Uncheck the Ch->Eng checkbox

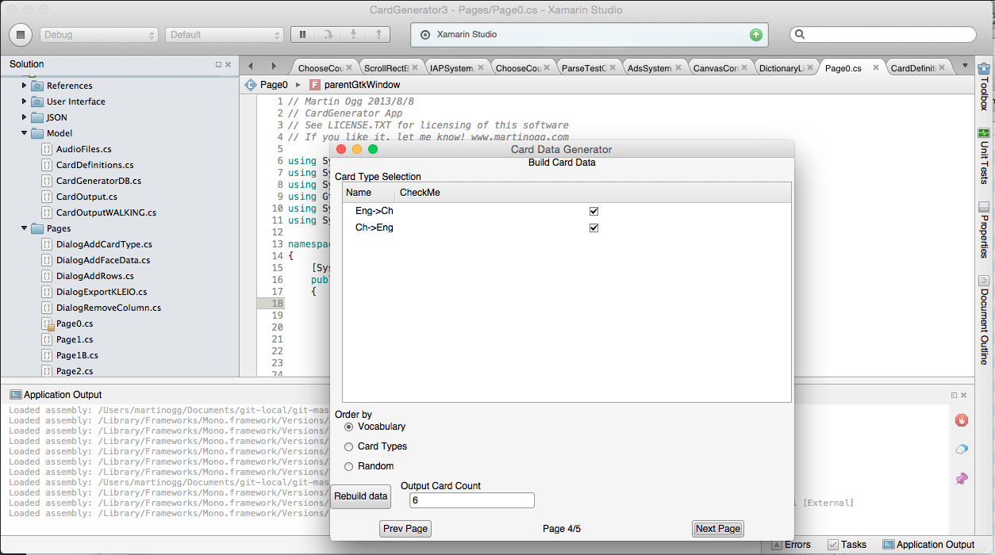click(x=594, y=228)
